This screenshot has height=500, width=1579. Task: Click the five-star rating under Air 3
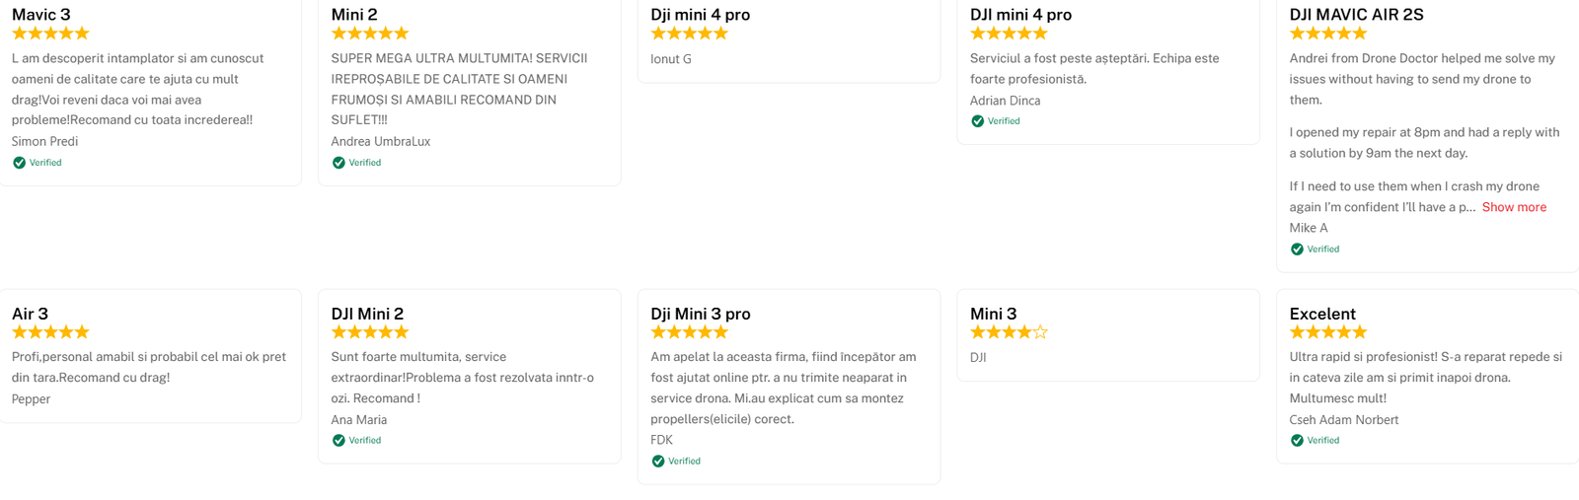tap(50, 332)
